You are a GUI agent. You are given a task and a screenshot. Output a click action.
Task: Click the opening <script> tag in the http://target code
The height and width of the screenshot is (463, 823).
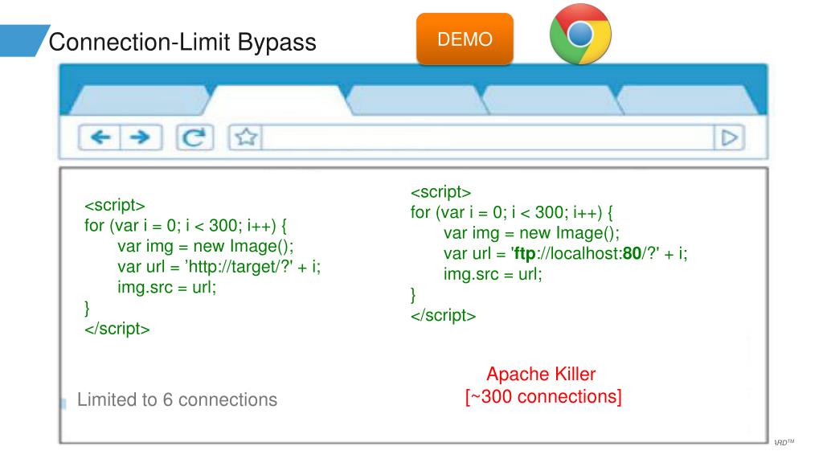[114, 205]
